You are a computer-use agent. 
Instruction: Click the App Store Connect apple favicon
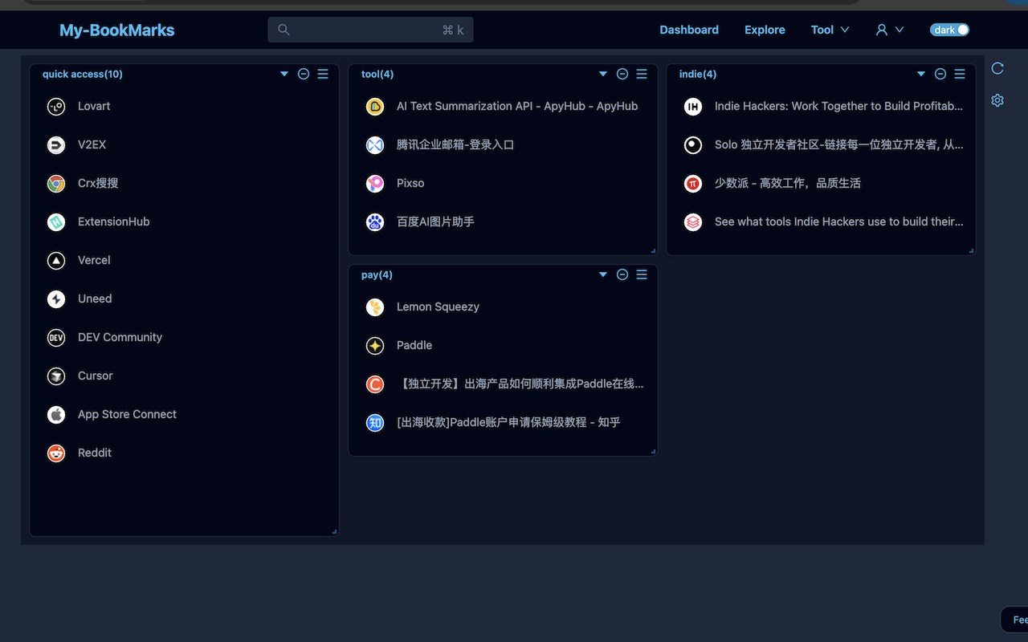(56, 414)
